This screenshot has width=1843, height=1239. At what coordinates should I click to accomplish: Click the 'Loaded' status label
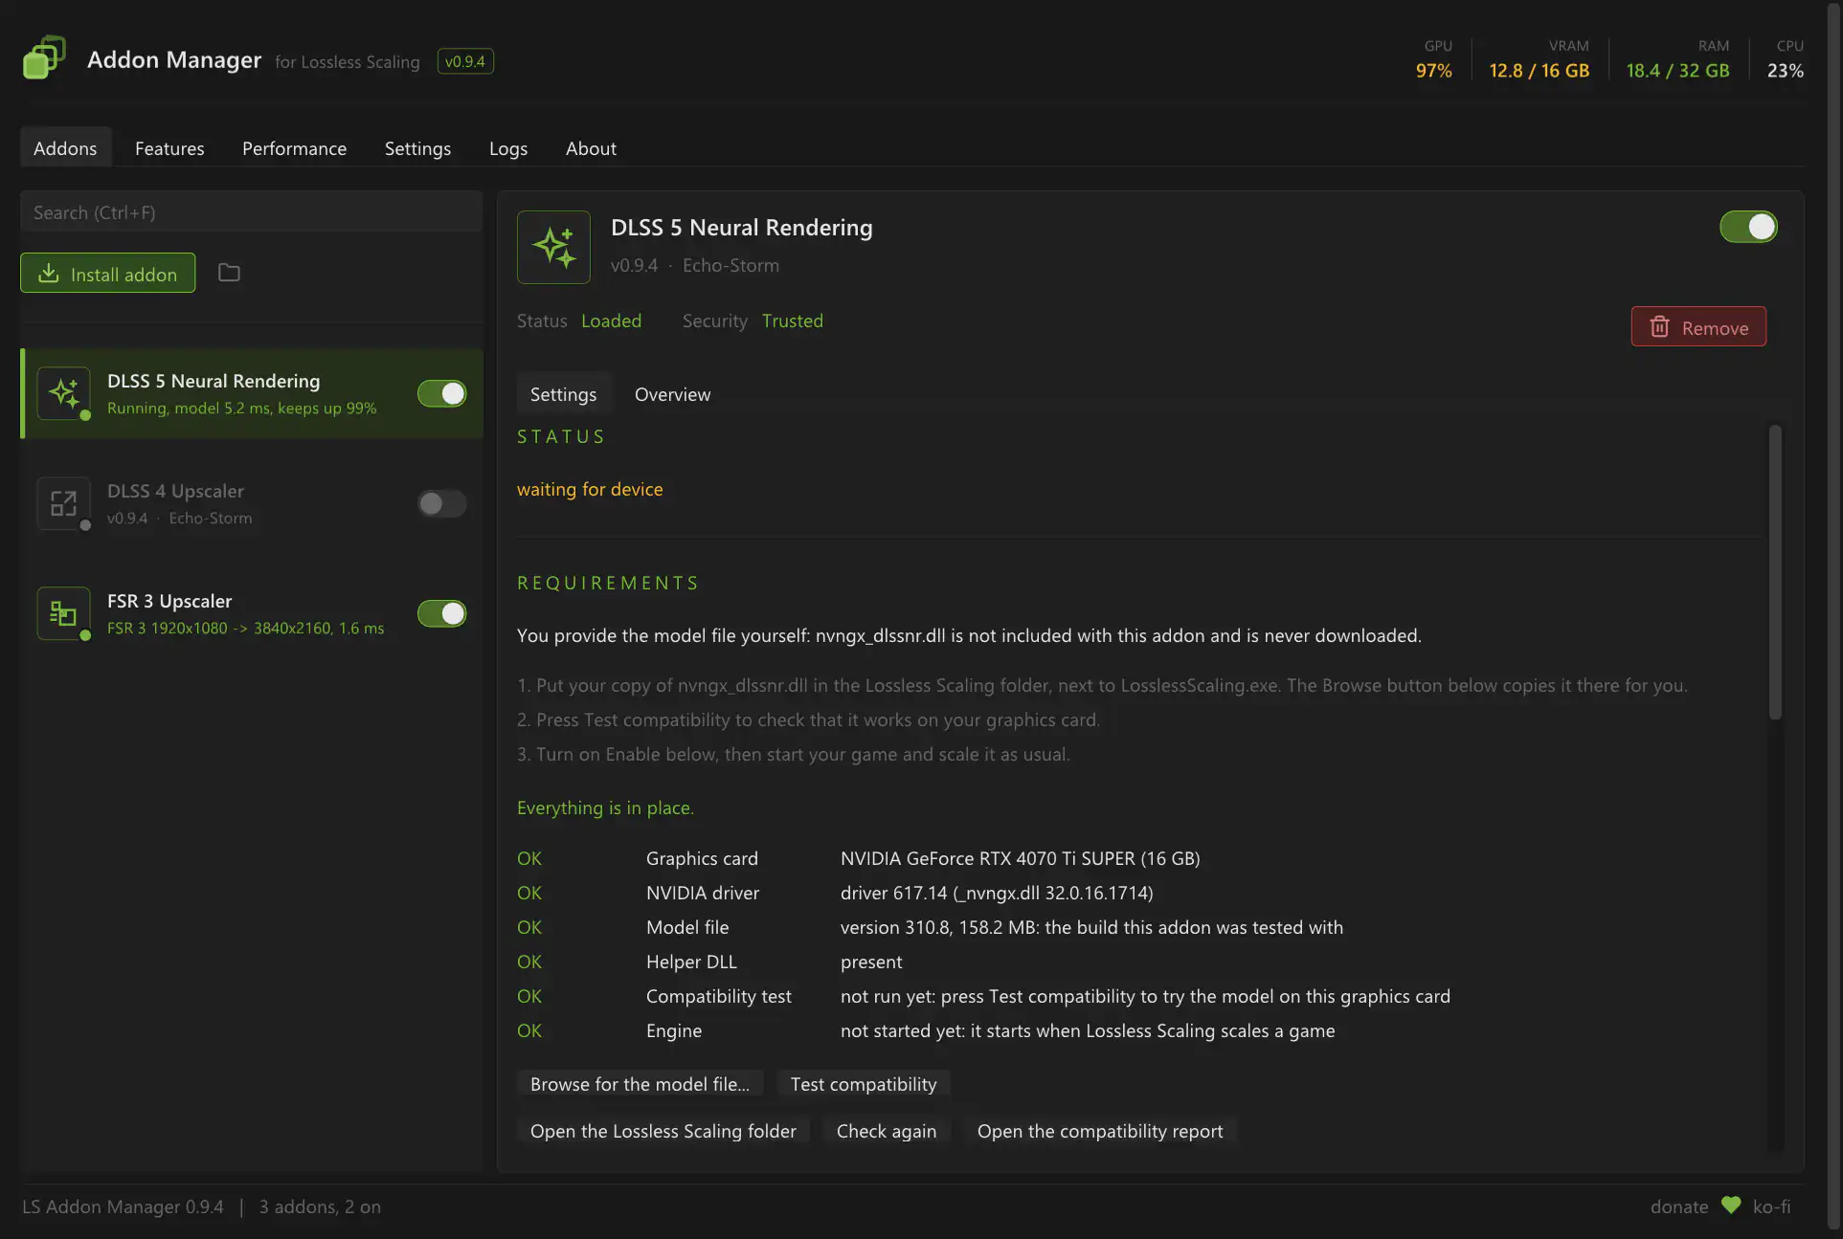(x=612, y=321)
